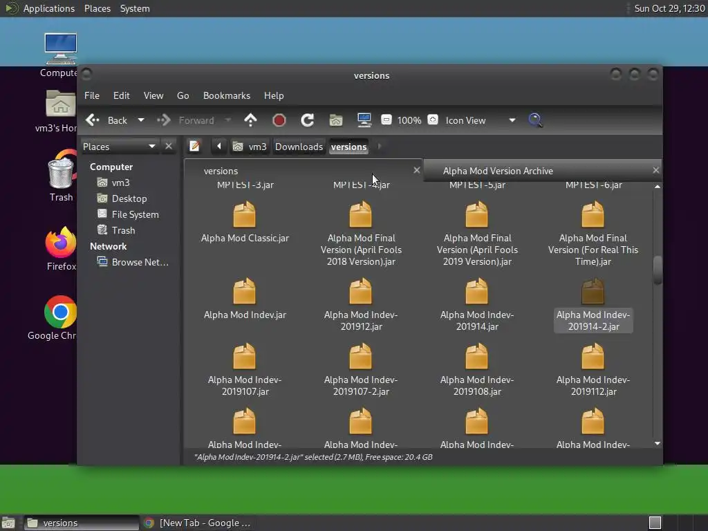Switch to the Alpha Mod Version Archive tab
The width and height of the screenshot is (708, 531).
pos(542,171)
